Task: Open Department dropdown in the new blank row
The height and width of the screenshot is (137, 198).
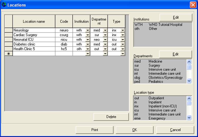Action: tap(105, 54)
